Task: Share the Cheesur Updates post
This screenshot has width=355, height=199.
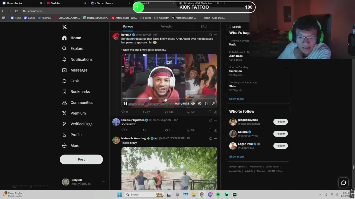Action: click(x=215, y=130)
